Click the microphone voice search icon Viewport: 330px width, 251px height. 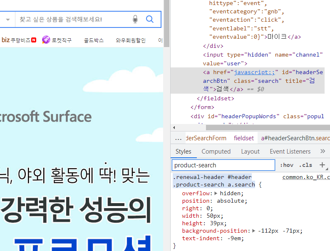tap(135, 19)
